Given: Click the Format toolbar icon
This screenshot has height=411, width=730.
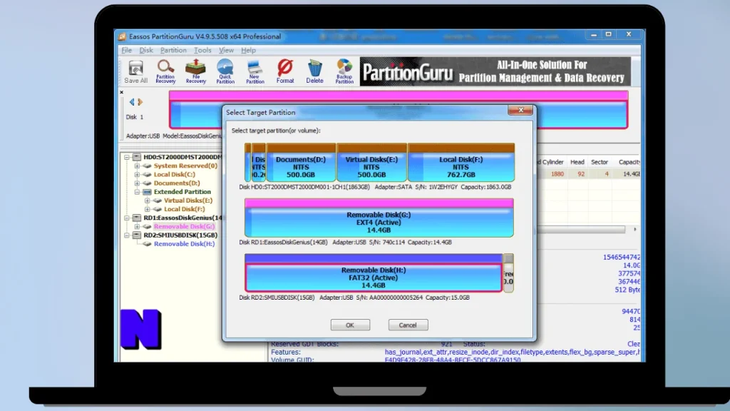Looking at the screenshot, I should coord(285,72).
